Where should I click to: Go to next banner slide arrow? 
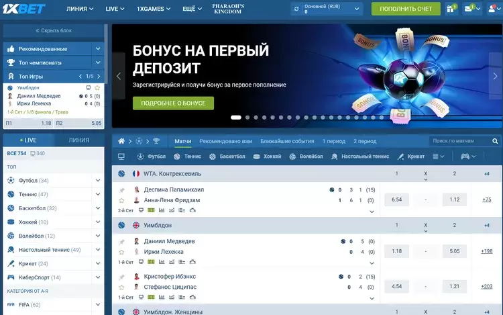(496, 76)
